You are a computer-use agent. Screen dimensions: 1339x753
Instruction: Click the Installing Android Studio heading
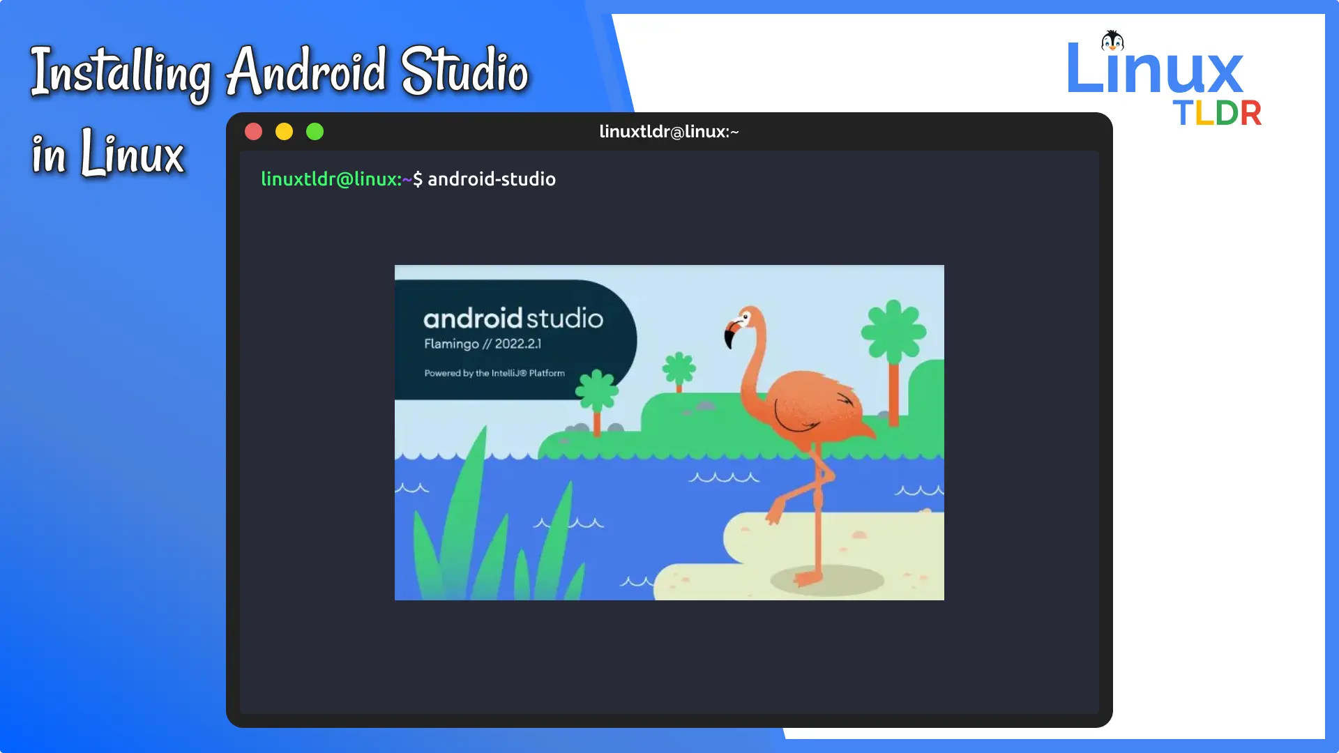coord(279,72)
